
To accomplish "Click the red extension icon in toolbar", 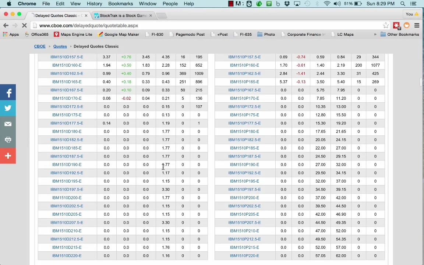I will click(x=396, y=25).
